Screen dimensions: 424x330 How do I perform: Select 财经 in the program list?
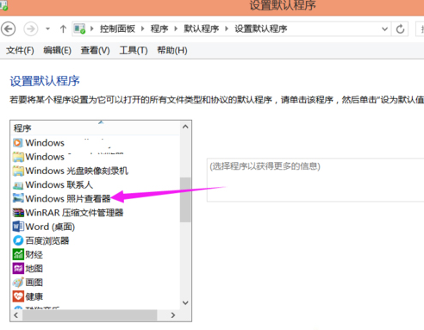34,255
